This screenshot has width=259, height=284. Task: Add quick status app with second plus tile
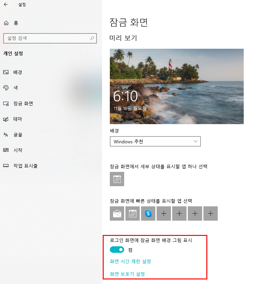pyautogui.click(x=179, y=213)
